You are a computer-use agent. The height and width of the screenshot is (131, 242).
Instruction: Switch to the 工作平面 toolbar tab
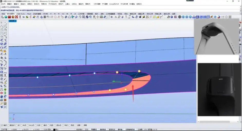[x=81, y=14]
